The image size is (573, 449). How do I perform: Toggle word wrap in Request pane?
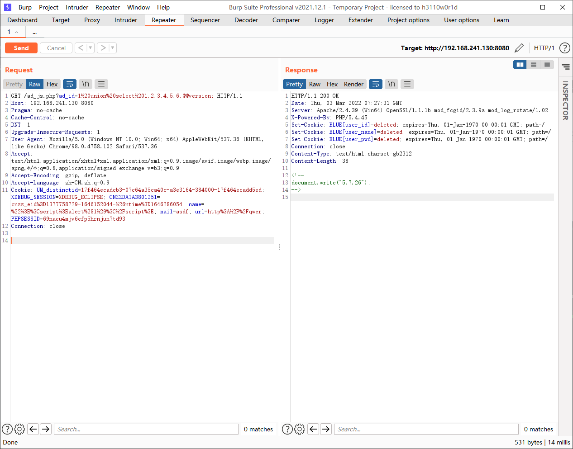(x=70, y=84)
